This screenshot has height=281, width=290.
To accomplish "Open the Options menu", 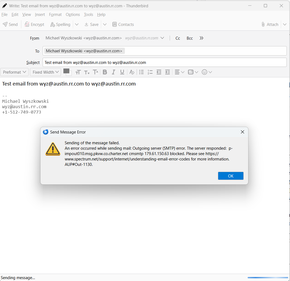I will pyautogui.click(x=73, y=14).
